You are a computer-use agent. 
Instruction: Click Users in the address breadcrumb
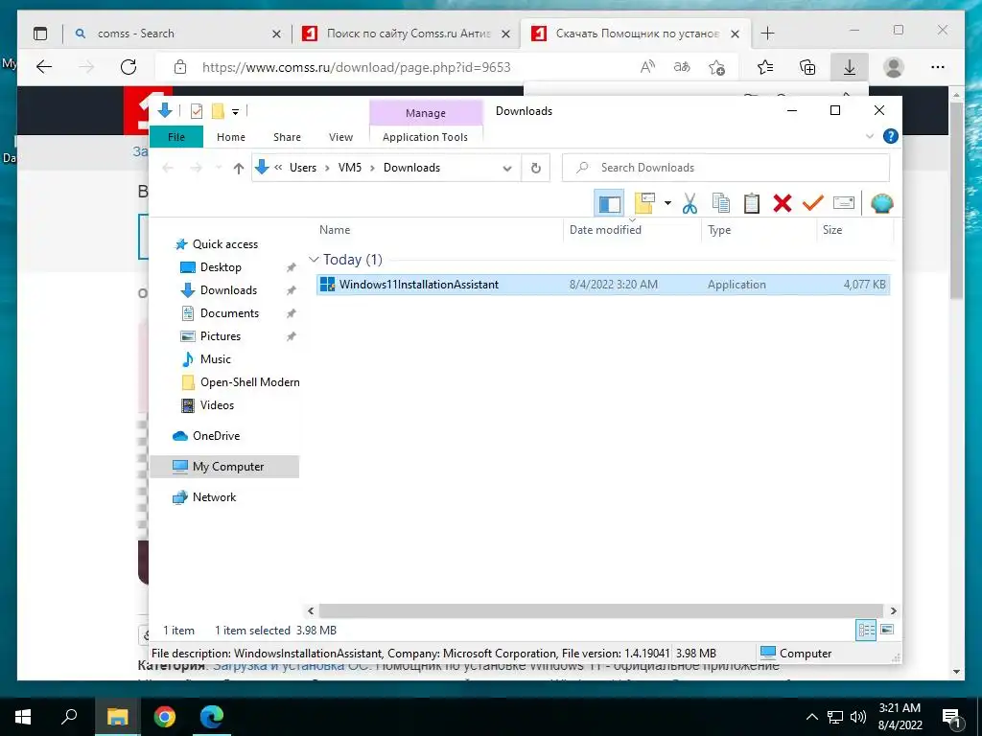[302, 168]
